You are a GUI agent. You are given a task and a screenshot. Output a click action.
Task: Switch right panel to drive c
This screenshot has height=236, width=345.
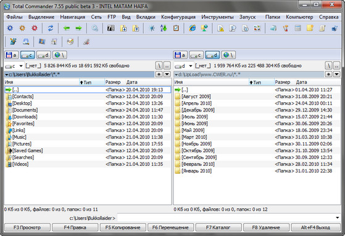196,55
